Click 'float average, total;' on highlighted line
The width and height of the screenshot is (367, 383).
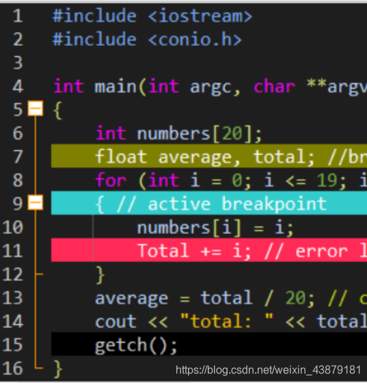coord(205,157)
